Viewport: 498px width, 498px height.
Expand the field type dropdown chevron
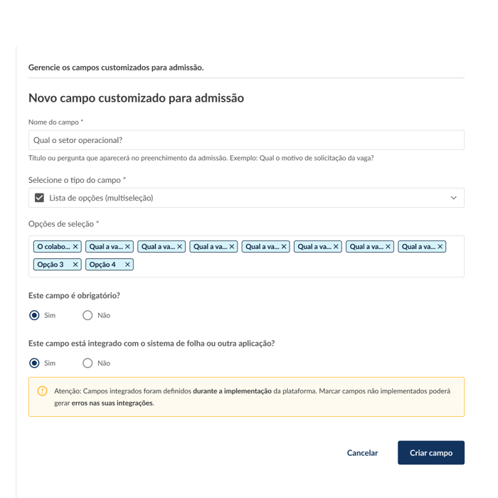click(454, 198)
